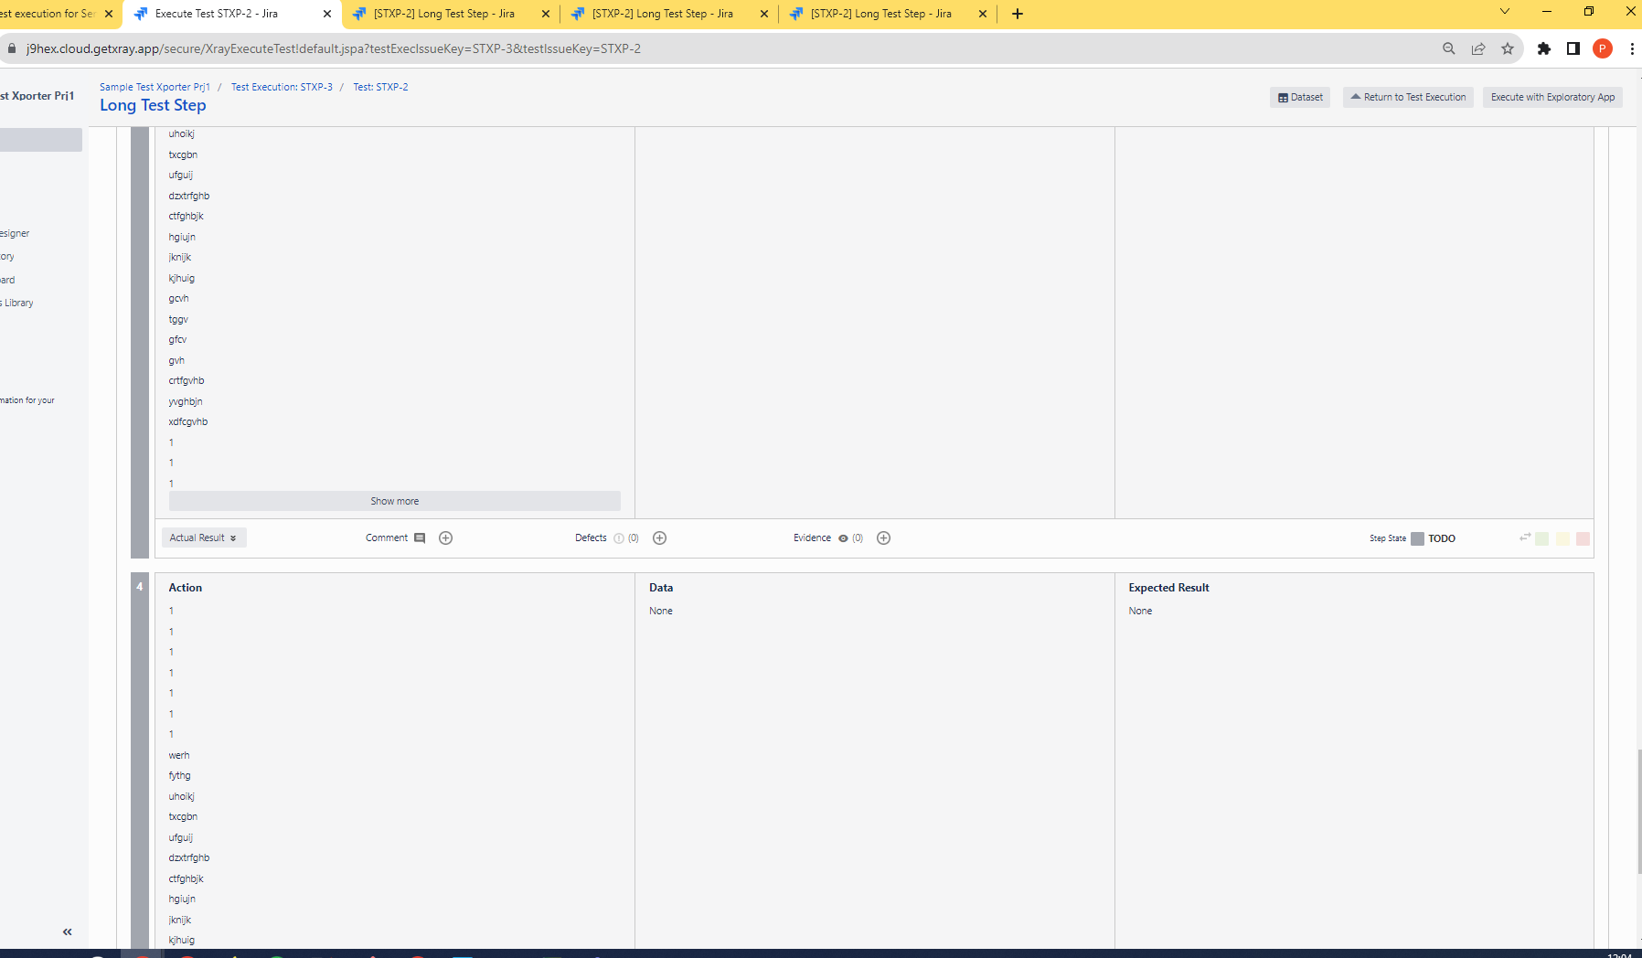Click the plus icon to add a Defect
This screenshot has width=1642, height=958.
[659, 538]
